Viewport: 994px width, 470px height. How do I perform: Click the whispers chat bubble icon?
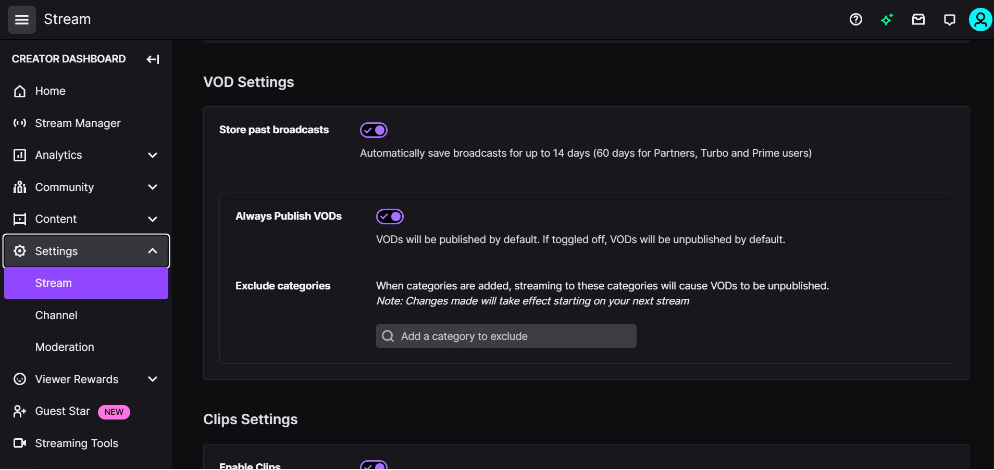click(949, 19)
